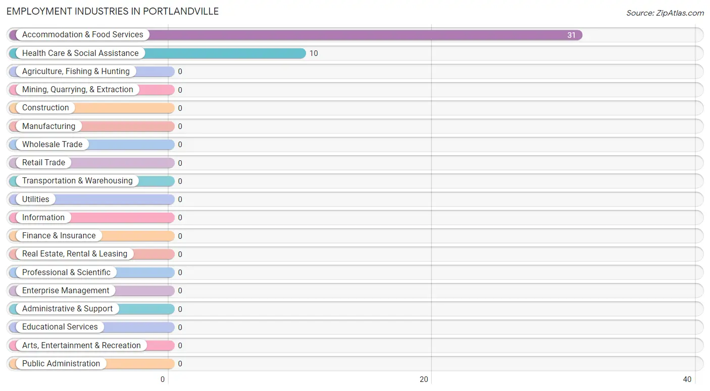Image resolution: width=710 pixels, height=391 pixels.
Task: Click the Accommodation & Food Services label
Action: (x=83, y=35)
